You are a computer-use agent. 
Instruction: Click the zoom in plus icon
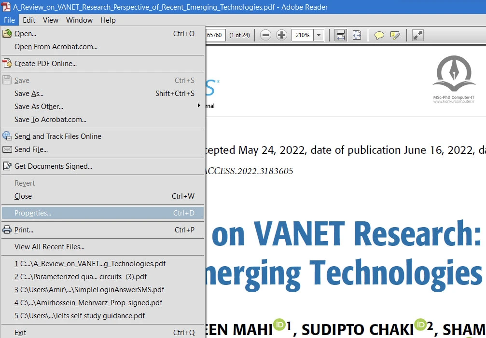click(281, 35)
